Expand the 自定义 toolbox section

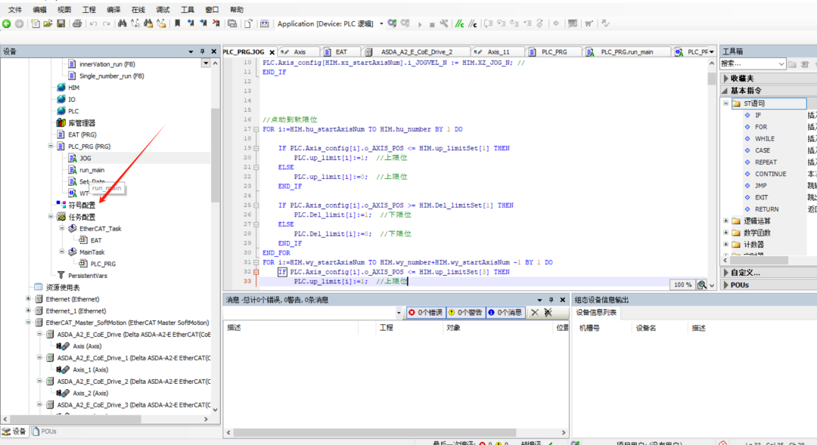(726, 272)
